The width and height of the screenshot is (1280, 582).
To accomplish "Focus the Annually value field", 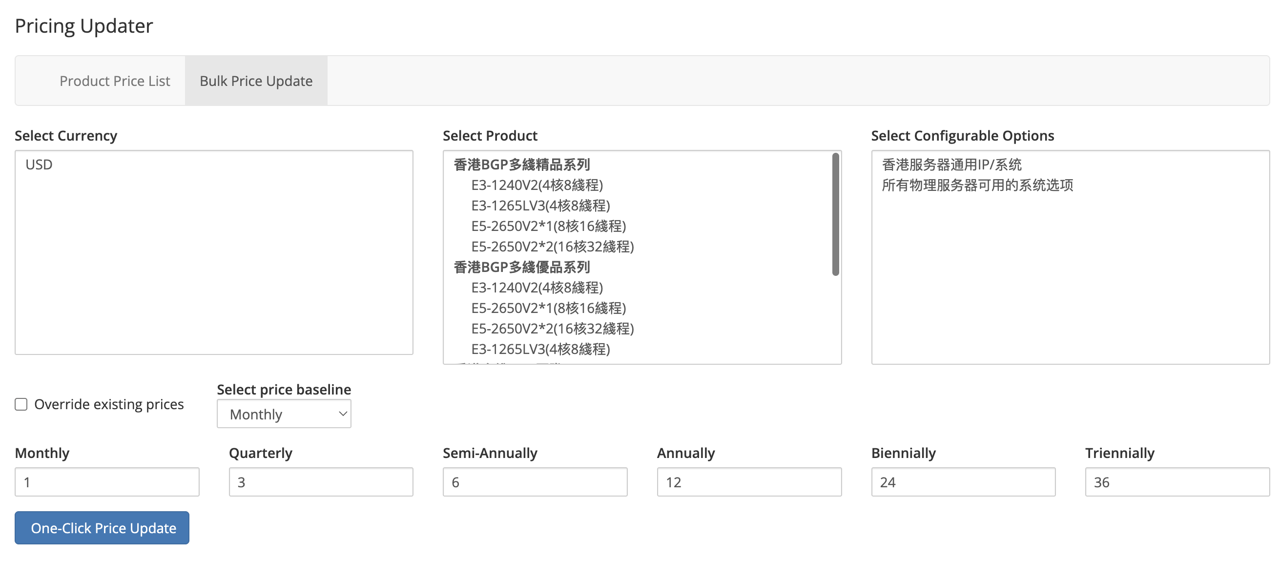I will tap(749, 481).
